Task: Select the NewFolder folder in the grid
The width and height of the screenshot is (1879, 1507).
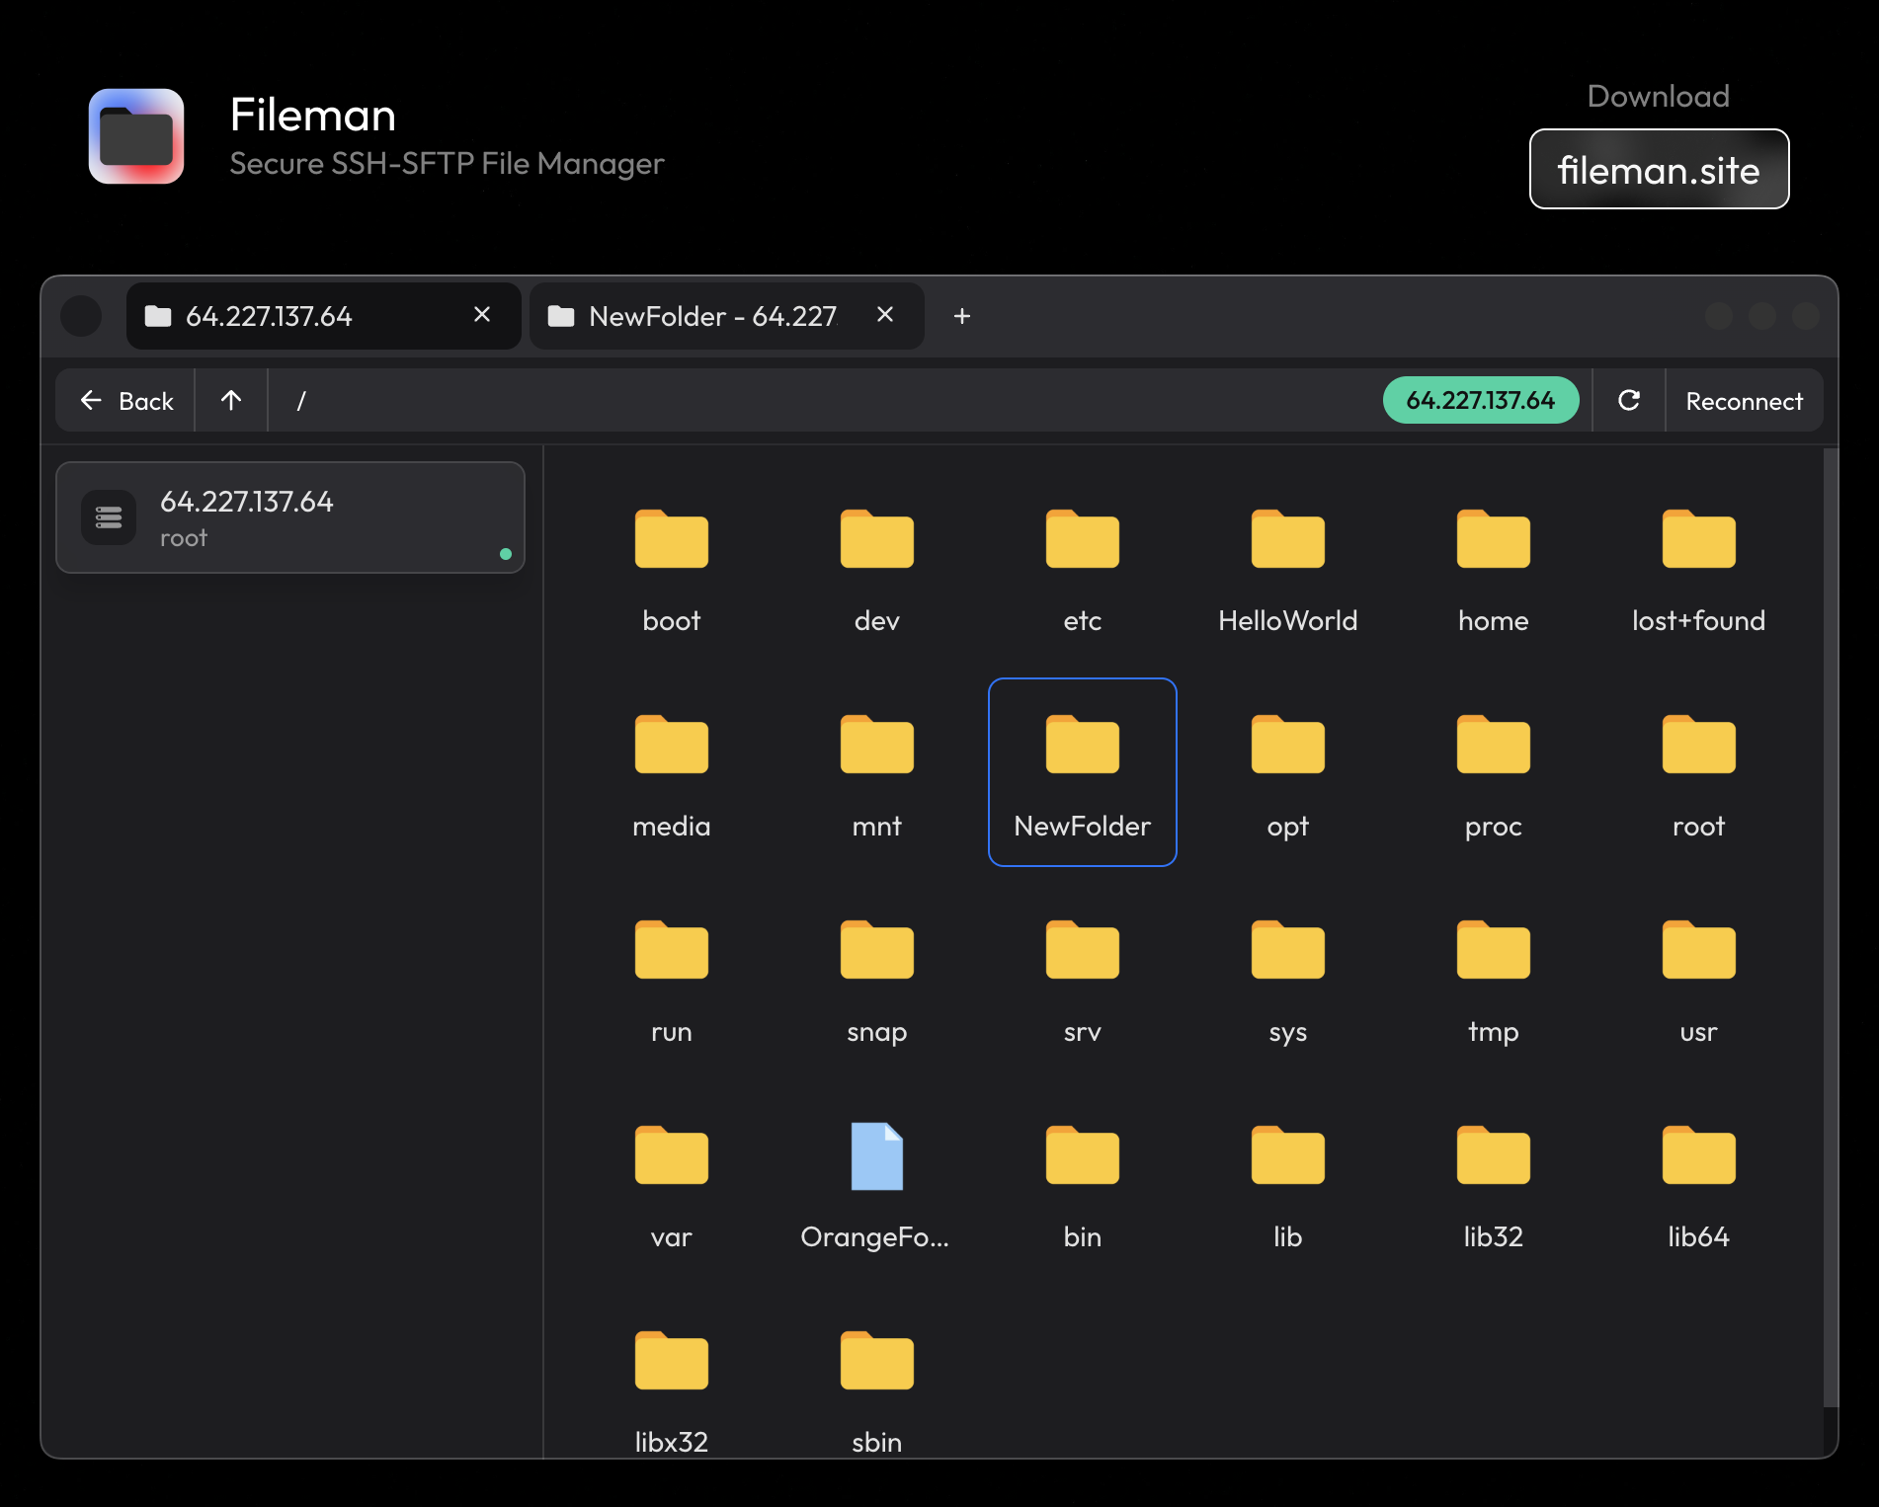Action: 1083,772
